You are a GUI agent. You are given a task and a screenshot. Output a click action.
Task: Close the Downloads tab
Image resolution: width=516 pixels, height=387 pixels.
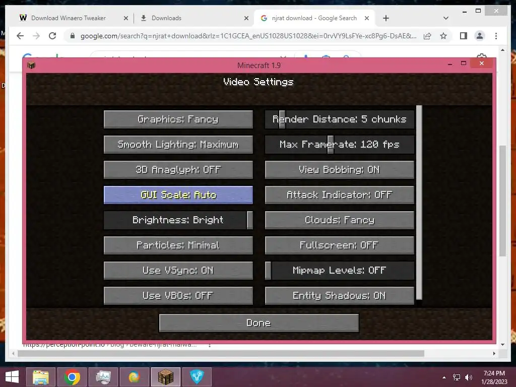(246, 19)
